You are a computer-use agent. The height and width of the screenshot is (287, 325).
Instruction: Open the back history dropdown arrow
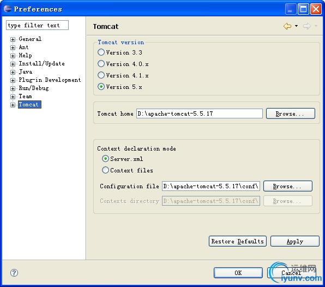click(x=297, y=26)
